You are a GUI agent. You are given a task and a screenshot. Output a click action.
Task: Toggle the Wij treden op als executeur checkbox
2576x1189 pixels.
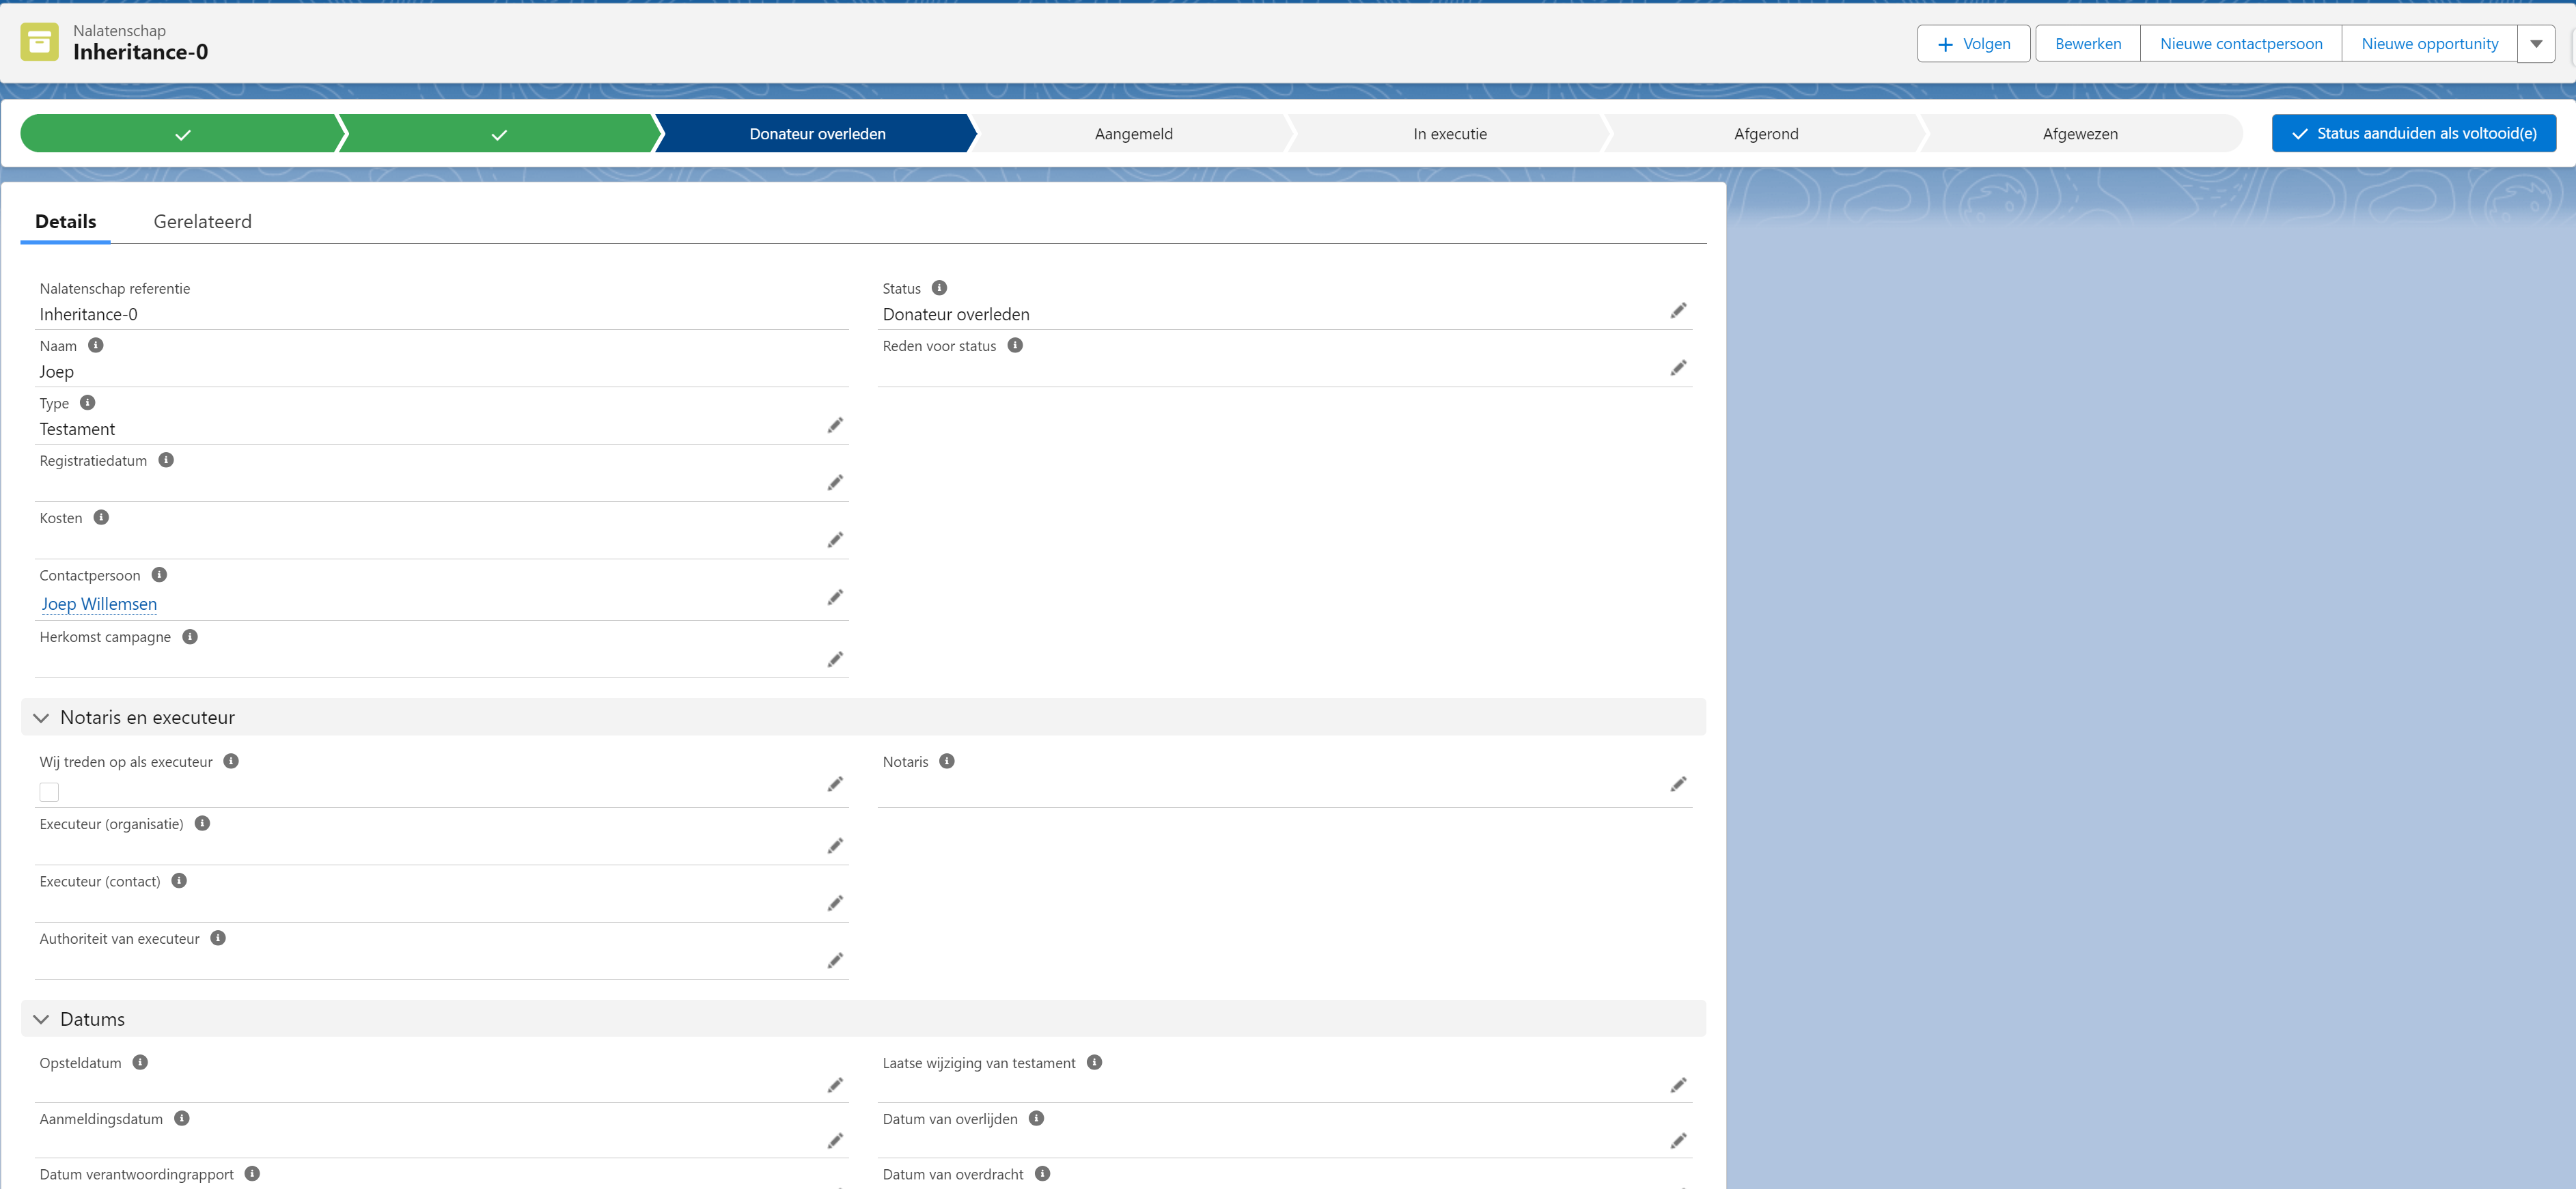tap(49, 792)
